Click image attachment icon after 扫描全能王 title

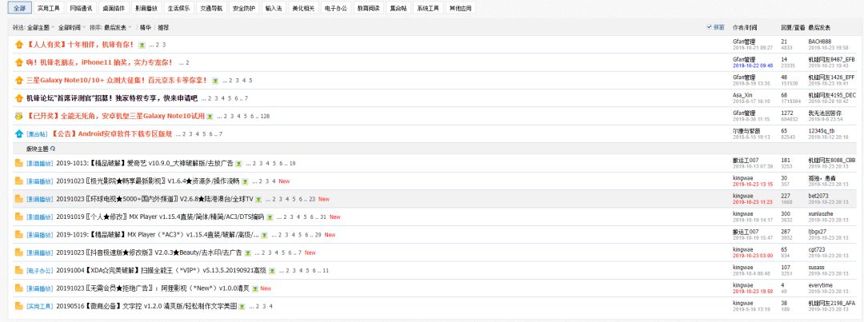[270, 271]
